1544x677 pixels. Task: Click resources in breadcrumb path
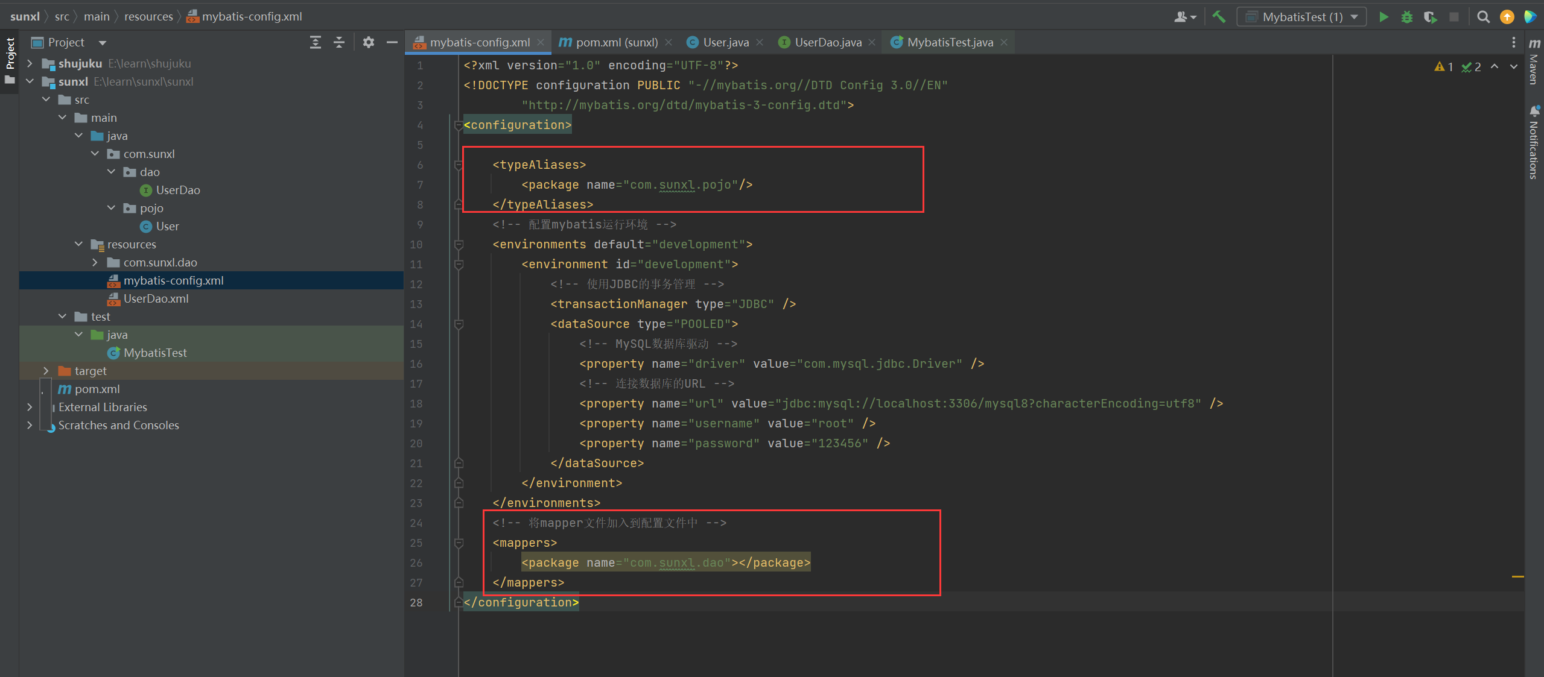(148, 16)
